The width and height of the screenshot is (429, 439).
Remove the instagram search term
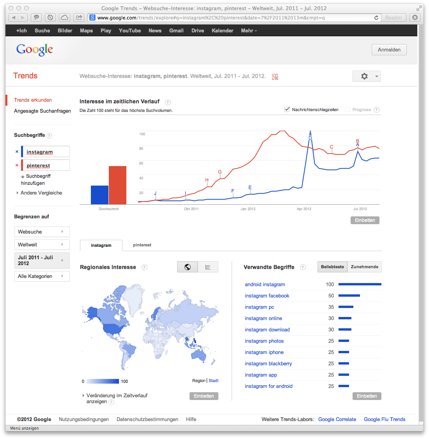coord(17,152)
